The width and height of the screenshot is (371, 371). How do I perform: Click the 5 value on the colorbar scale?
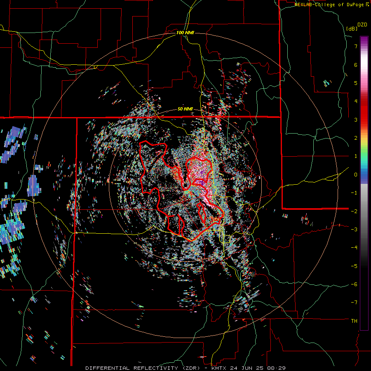click(x=356, y=83)
